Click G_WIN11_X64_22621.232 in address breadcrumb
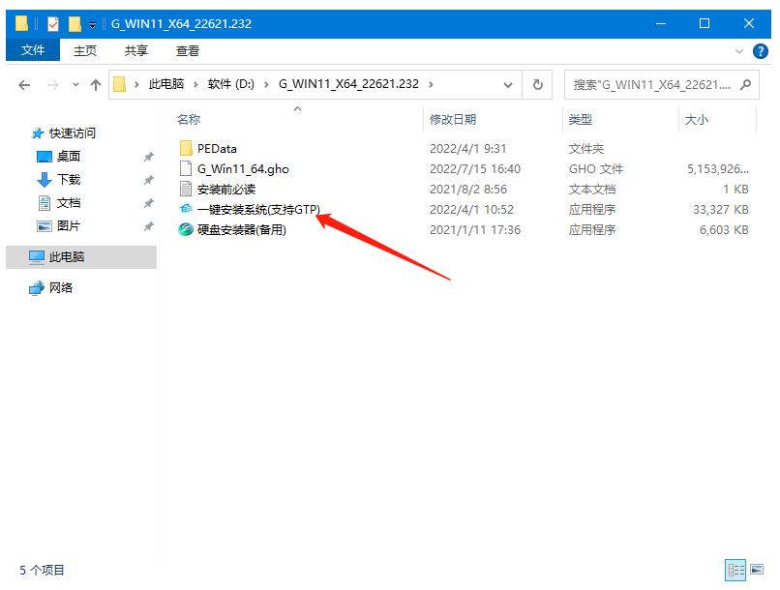The width and height of the screenshot is (780, 590). [x=348, y=84]
